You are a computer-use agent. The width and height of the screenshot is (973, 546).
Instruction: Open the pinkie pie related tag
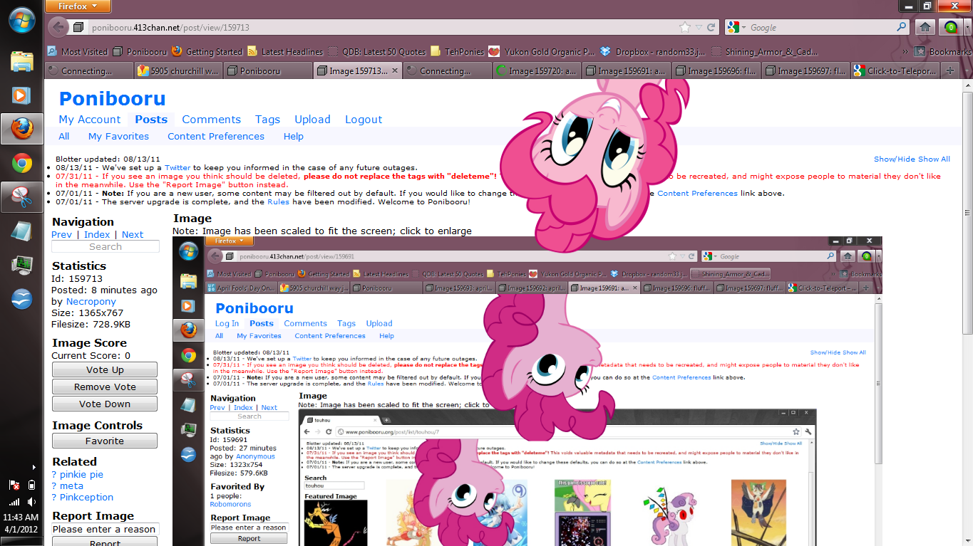81,474
